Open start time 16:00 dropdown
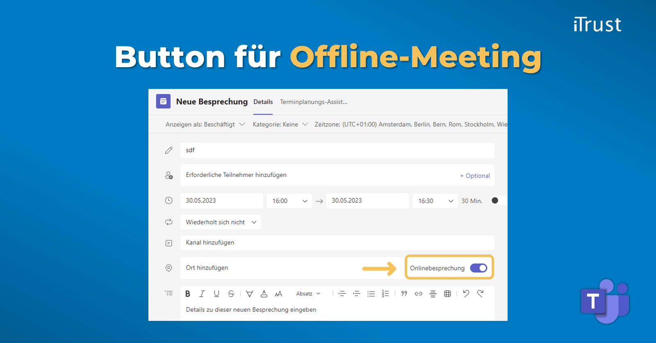 (289, 201)
